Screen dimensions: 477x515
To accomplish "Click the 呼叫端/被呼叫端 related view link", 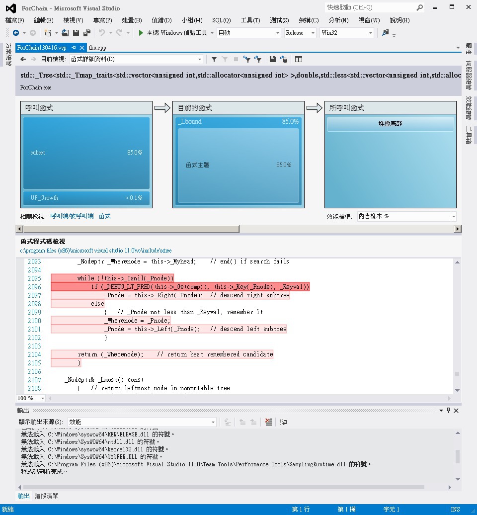I will pos(72,216).
